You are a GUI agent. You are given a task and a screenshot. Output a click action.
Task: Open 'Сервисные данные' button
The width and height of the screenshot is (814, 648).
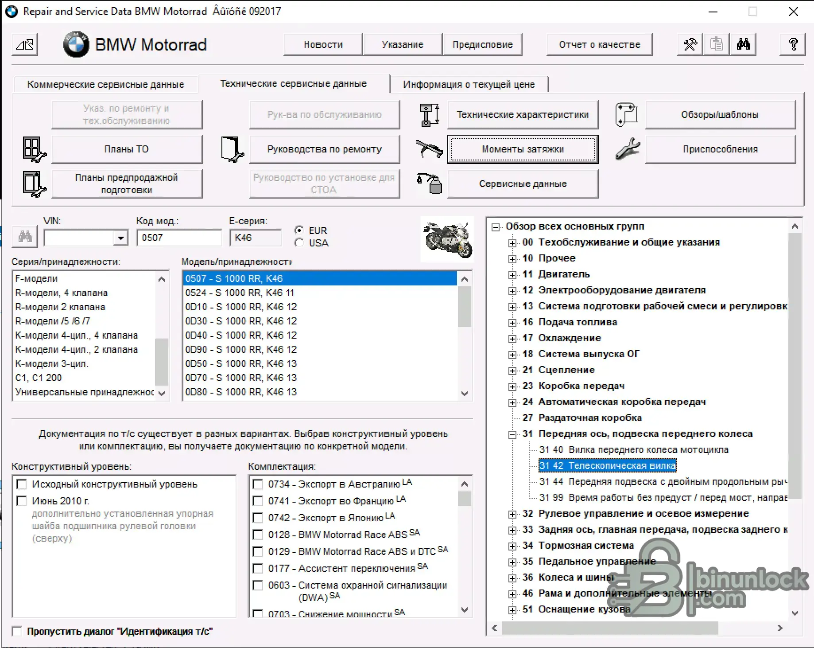pyautogui.click(x=523, y=183)
